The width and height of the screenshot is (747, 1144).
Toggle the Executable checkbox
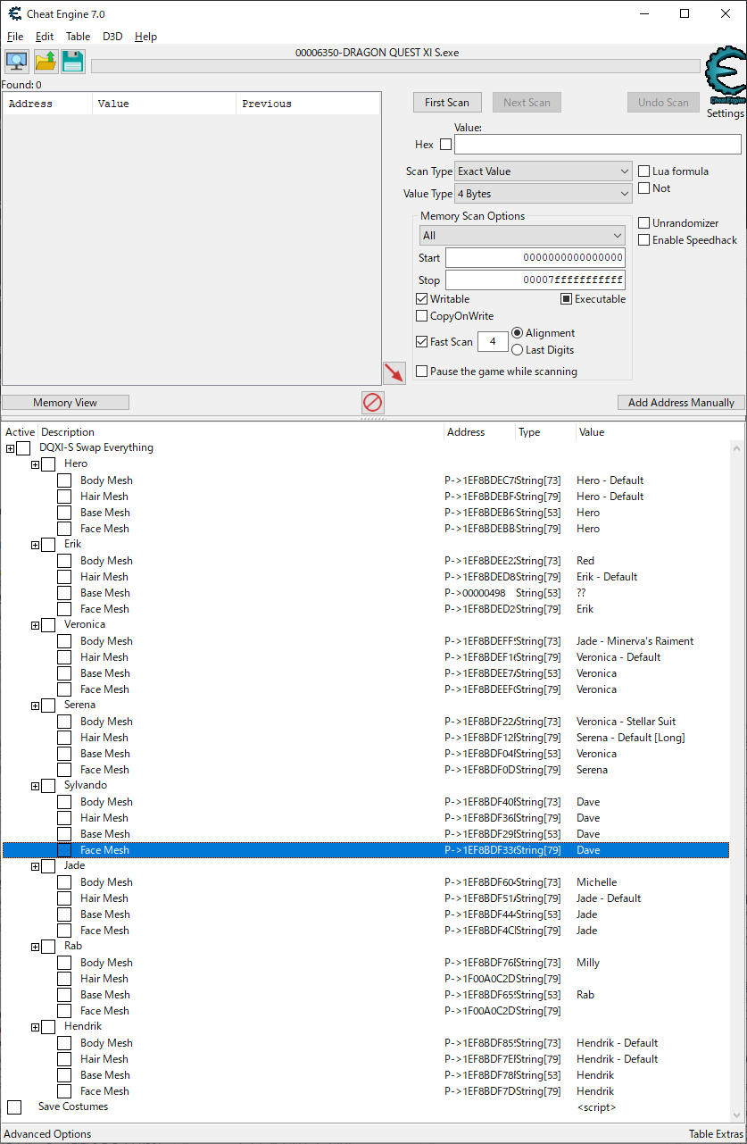[566, 299]
